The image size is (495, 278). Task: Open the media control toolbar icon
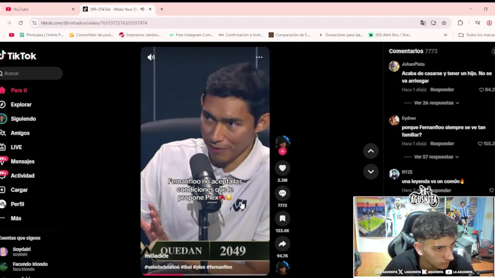tap(478, 23)
